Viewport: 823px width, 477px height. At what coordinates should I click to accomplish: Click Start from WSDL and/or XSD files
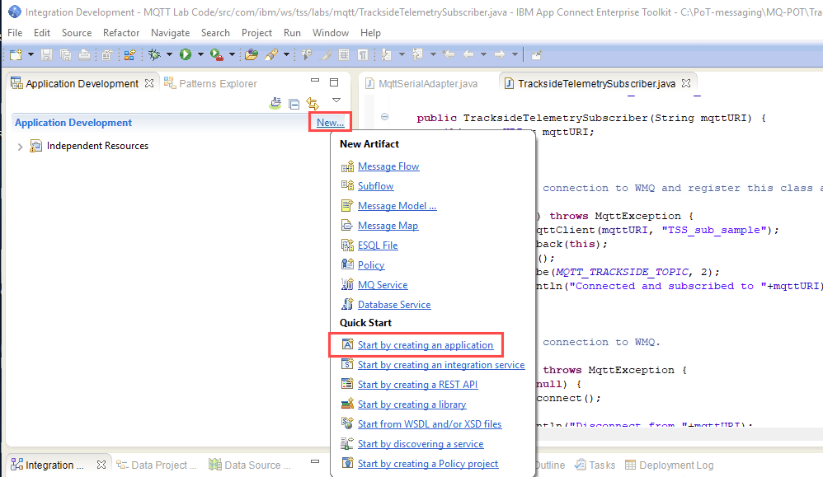click(430, 424)
